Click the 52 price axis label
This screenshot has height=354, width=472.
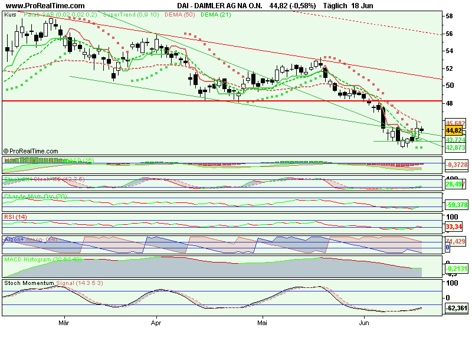(x=449, y=68)
